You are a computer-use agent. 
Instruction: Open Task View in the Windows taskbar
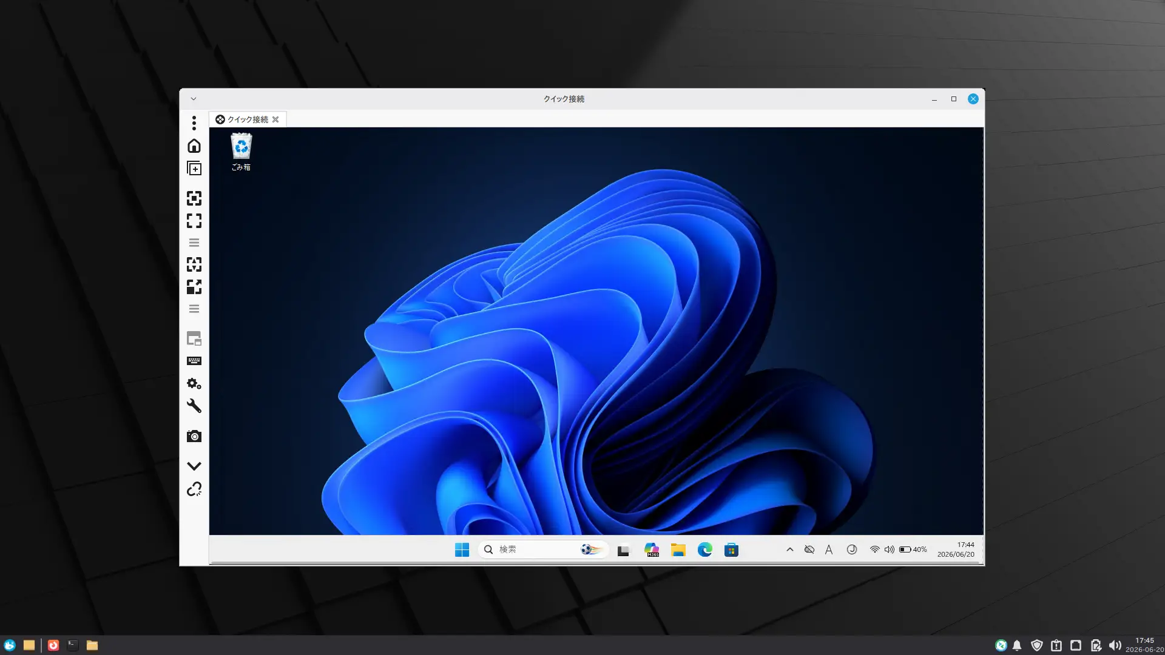tap(624, 550)
